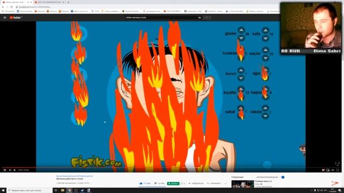Open the on-screen keyboard in search box
The height and width of the screenshot is (193, 344).
199,18
